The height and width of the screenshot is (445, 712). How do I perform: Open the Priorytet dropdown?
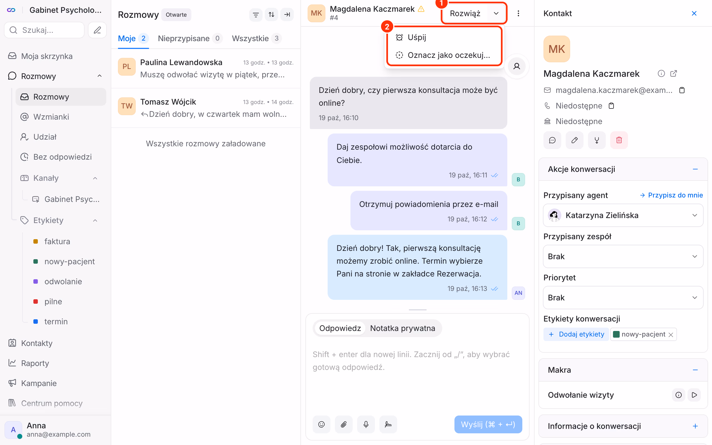click(x=623, y=298)
